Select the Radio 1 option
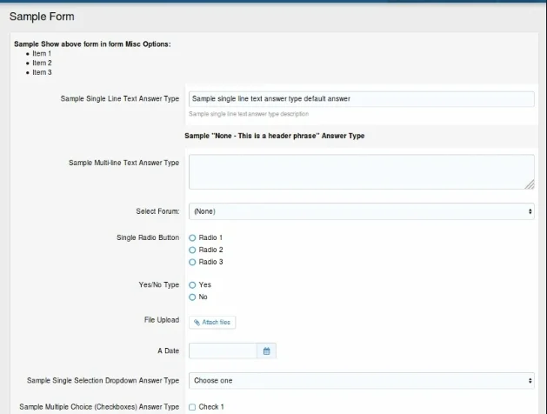The width and height of the screenshot is (547, 414). point(192,237)
